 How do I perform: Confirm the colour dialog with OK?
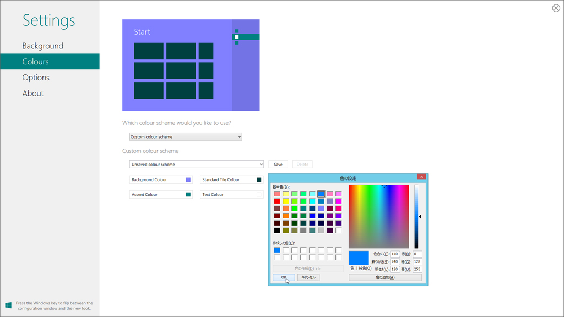(284, 277)
